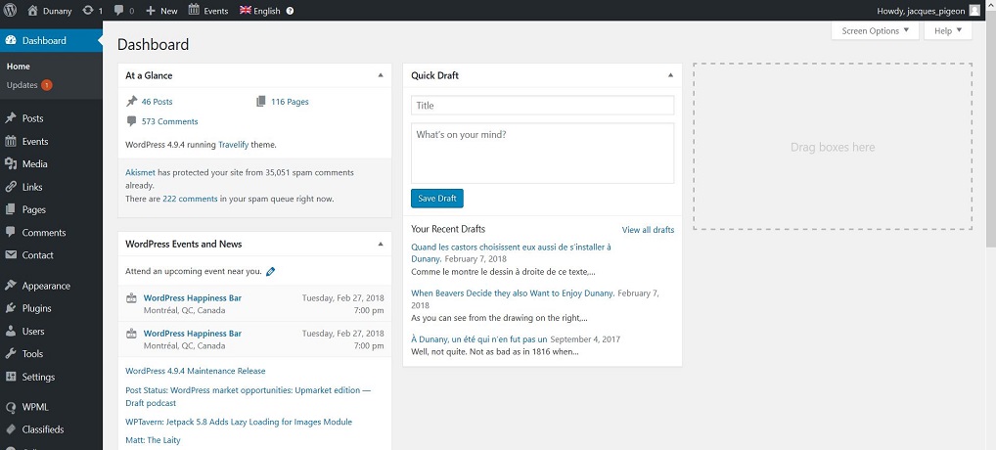Screen dimensions: 996x450
Task: Click the help icon beside English
Action: tap(290, 11)
